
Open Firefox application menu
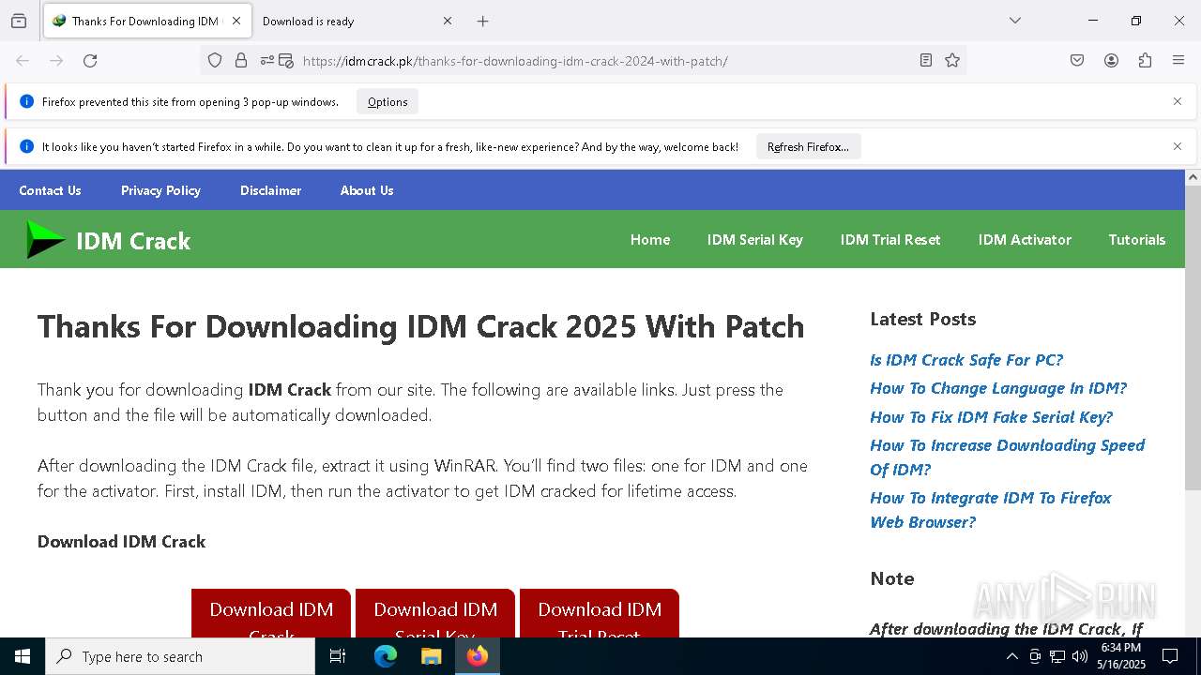1178,60
